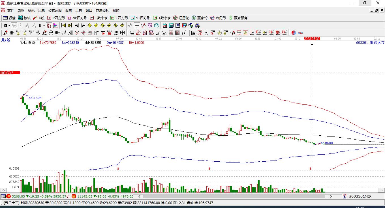
Task: Expand the volume panel triangle button
Action: pyautogui.click(x=4, y=190)
